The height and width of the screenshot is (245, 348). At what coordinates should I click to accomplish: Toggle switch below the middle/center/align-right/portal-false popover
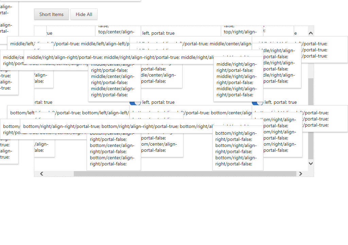pyautogui.click(x=136, y=103)
